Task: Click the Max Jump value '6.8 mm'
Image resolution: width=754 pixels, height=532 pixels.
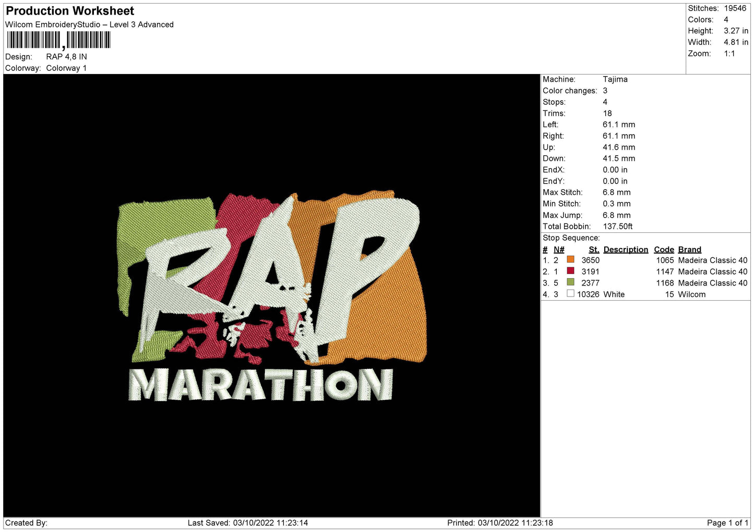Action: [617, 215]
